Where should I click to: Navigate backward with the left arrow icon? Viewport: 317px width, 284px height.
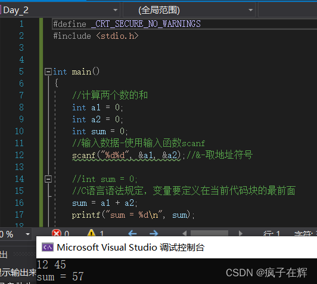132,233
